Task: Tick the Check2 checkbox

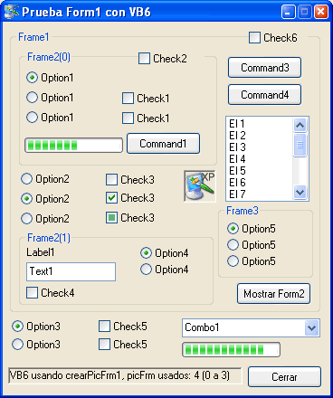Action: point(144,58)
